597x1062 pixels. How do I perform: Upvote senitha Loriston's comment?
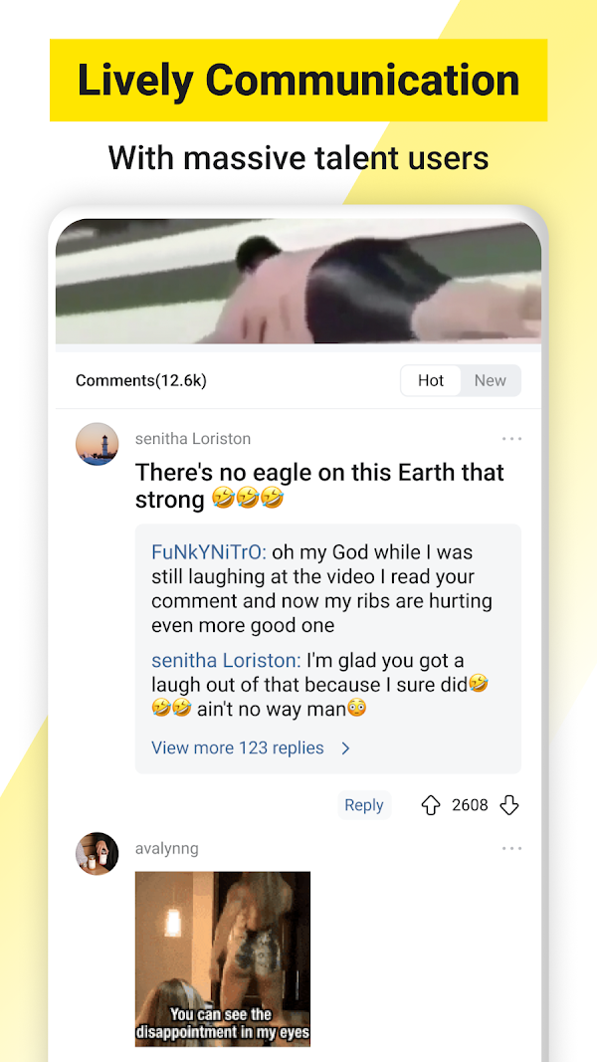(431, 804)
